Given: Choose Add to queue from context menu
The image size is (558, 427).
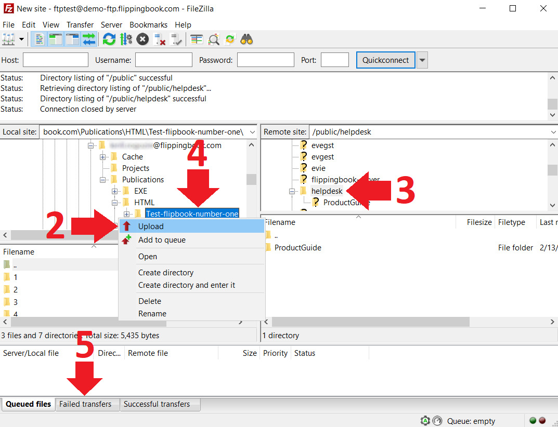Looking at the screenshot, I should click(x=192, y=240).
